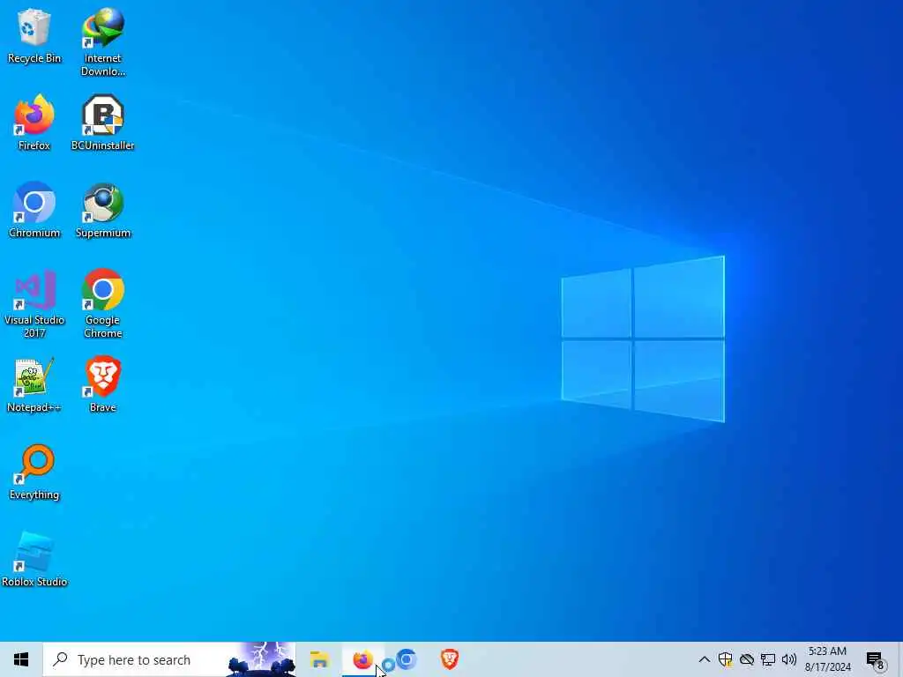Select the Roblox Studio desktop shortcut

coord(34,559)
